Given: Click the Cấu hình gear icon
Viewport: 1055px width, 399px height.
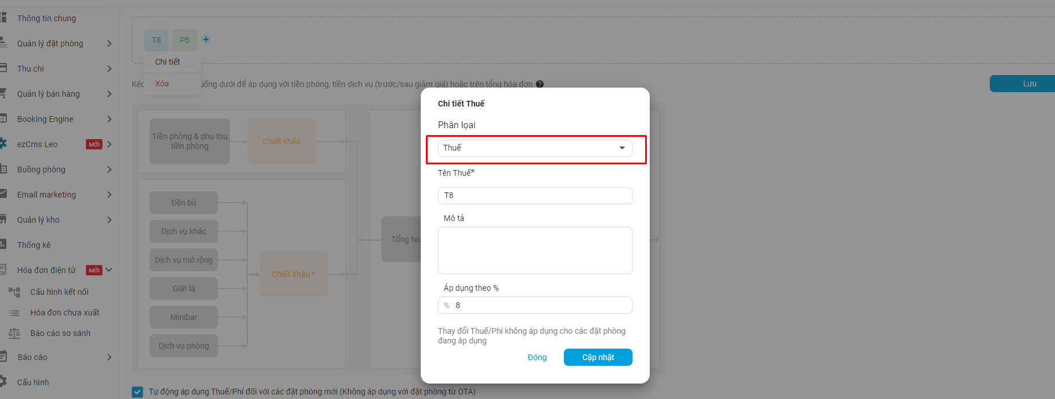Looking at the screenshot, I should 3,382.
